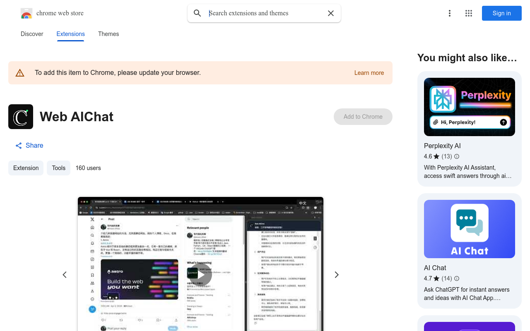Click the 160 users text
The width and height of the screenshot is (530, 331).
coord(88,168)
